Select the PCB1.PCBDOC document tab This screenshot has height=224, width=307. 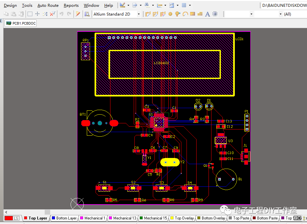coord(20,23)
